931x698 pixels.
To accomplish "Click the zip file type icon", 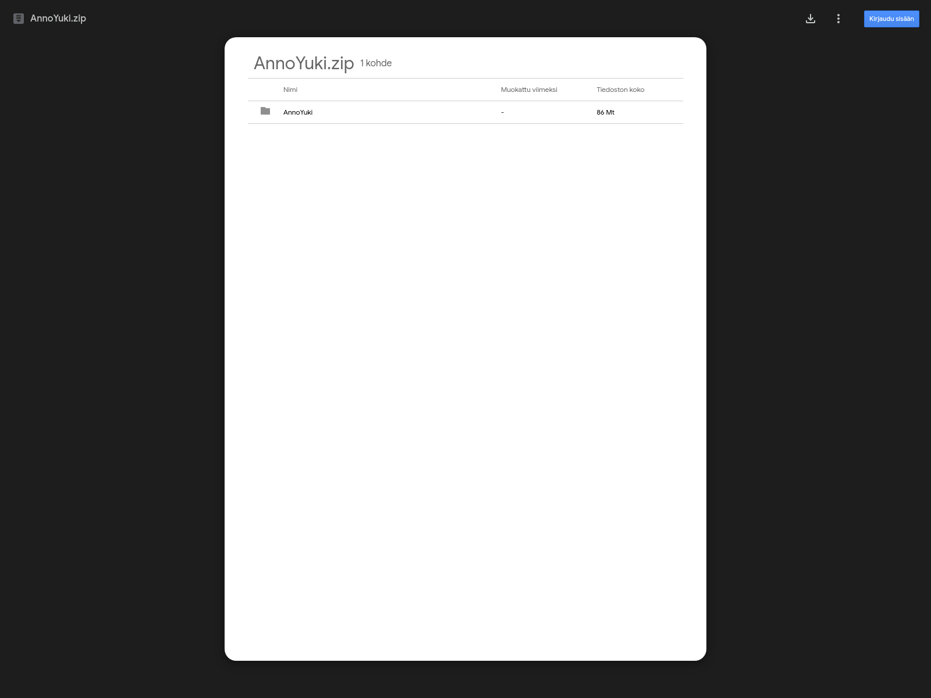I will pos(19,19).
